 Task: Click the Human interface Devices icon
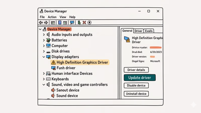pyautogui.click(x=48, y=73)
